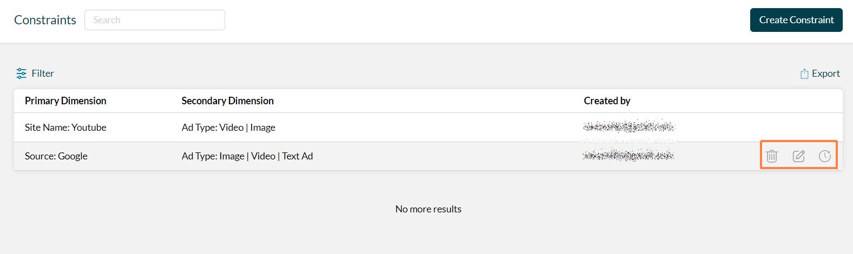Click the Export share icon
Image resolution: width=853 pixels, height=254 pixels.
coord(804,74)
